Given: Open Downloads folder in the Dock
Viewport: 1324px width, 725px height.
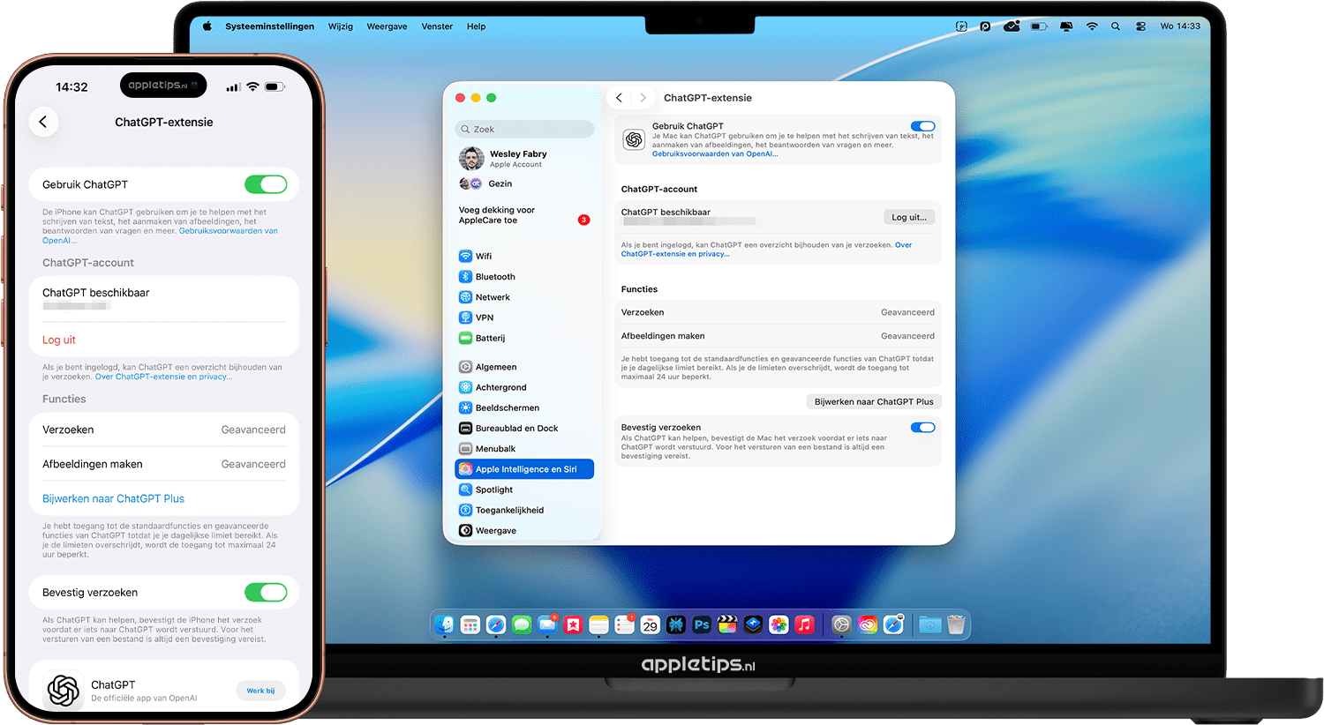Looking at the screenshot, I should (930, 624).
